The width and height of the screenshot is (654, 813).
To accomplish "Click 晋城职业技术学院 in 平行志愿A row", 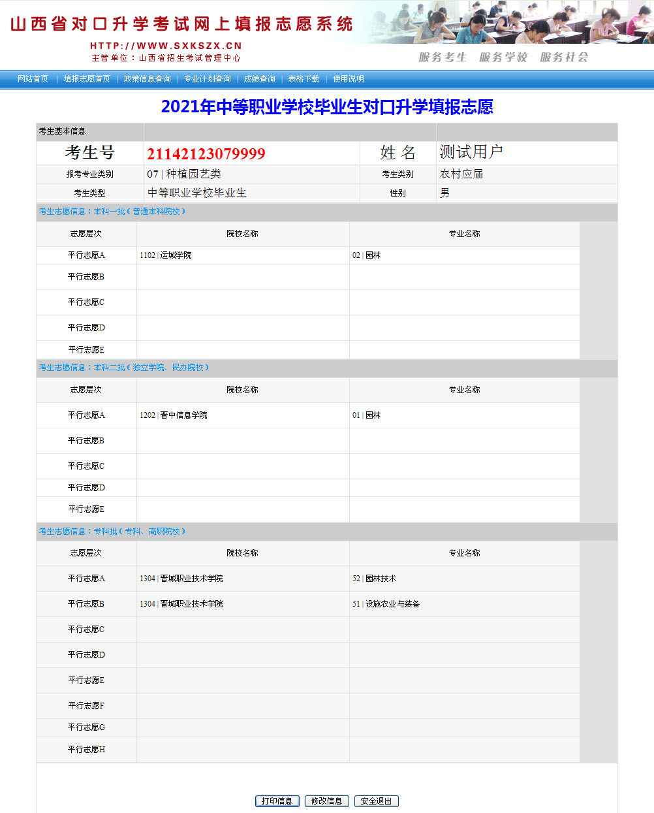I will 192,579.
